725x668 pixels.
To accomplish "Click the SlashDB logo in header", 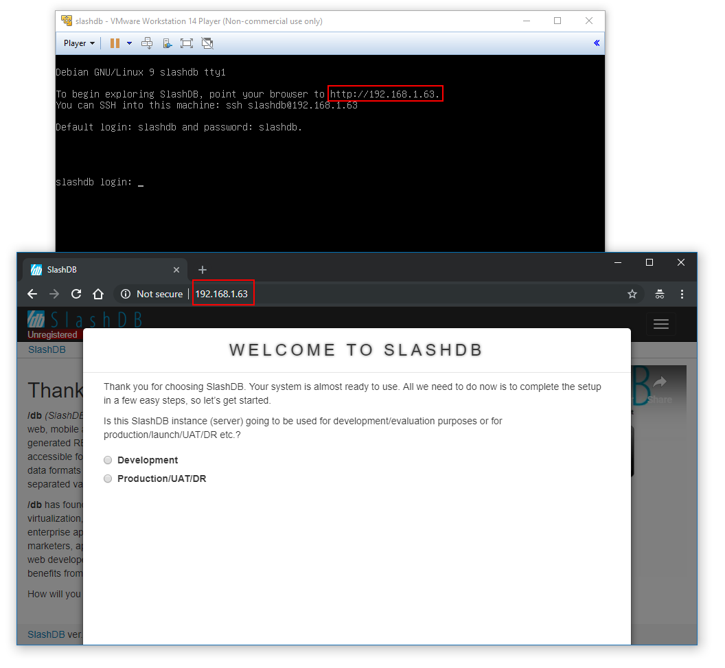I will 84,319.
